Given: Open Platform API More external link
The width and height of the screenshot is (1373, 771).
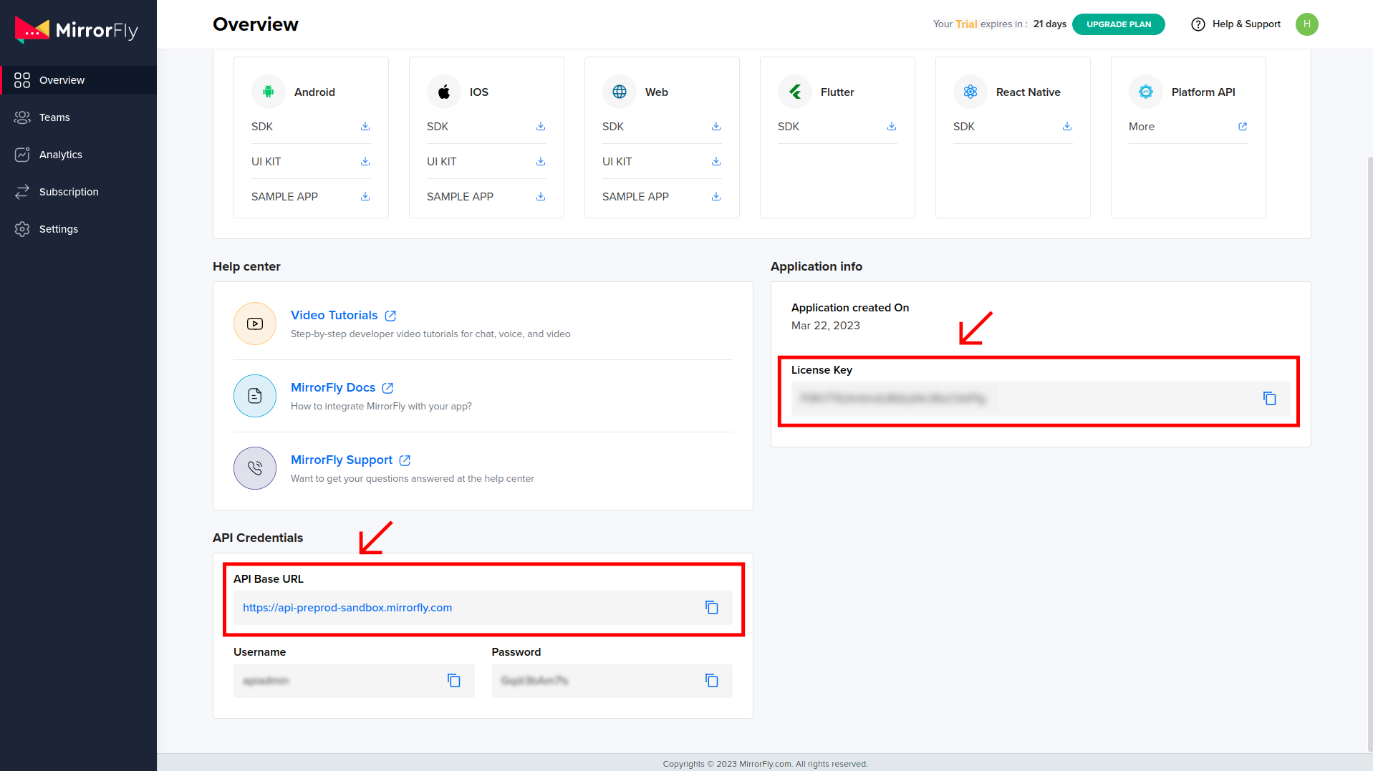Looking at the screenshot, I should [1243, 127].
